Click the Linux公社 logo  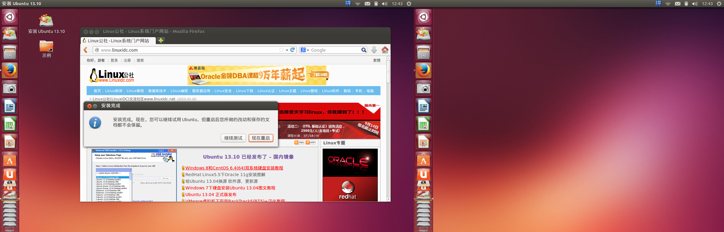(112, 75)
